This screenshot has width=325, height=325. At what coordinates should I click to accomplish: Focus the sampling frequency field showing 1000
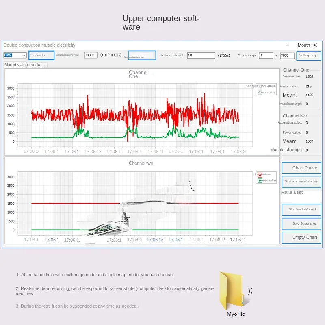coord(91,55)
